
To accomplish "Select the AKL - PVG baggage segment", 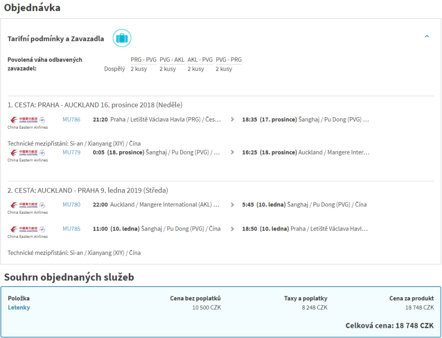I will [x=200, y=60].
